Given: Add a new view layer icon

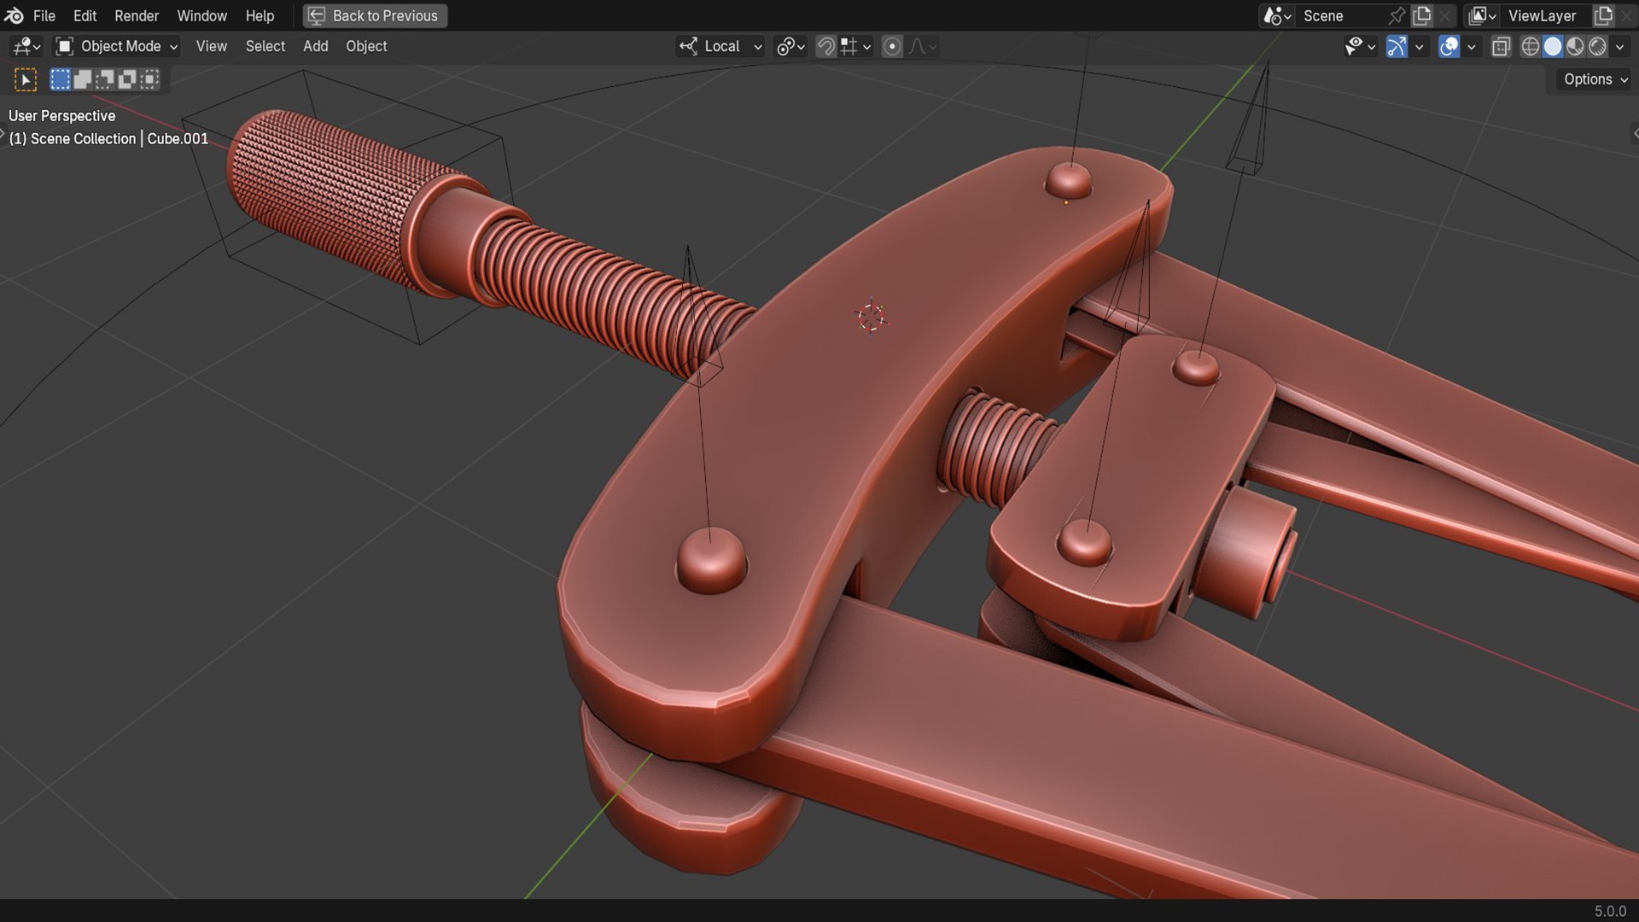Looking at the screenshot, I should tap(1604, 15).
